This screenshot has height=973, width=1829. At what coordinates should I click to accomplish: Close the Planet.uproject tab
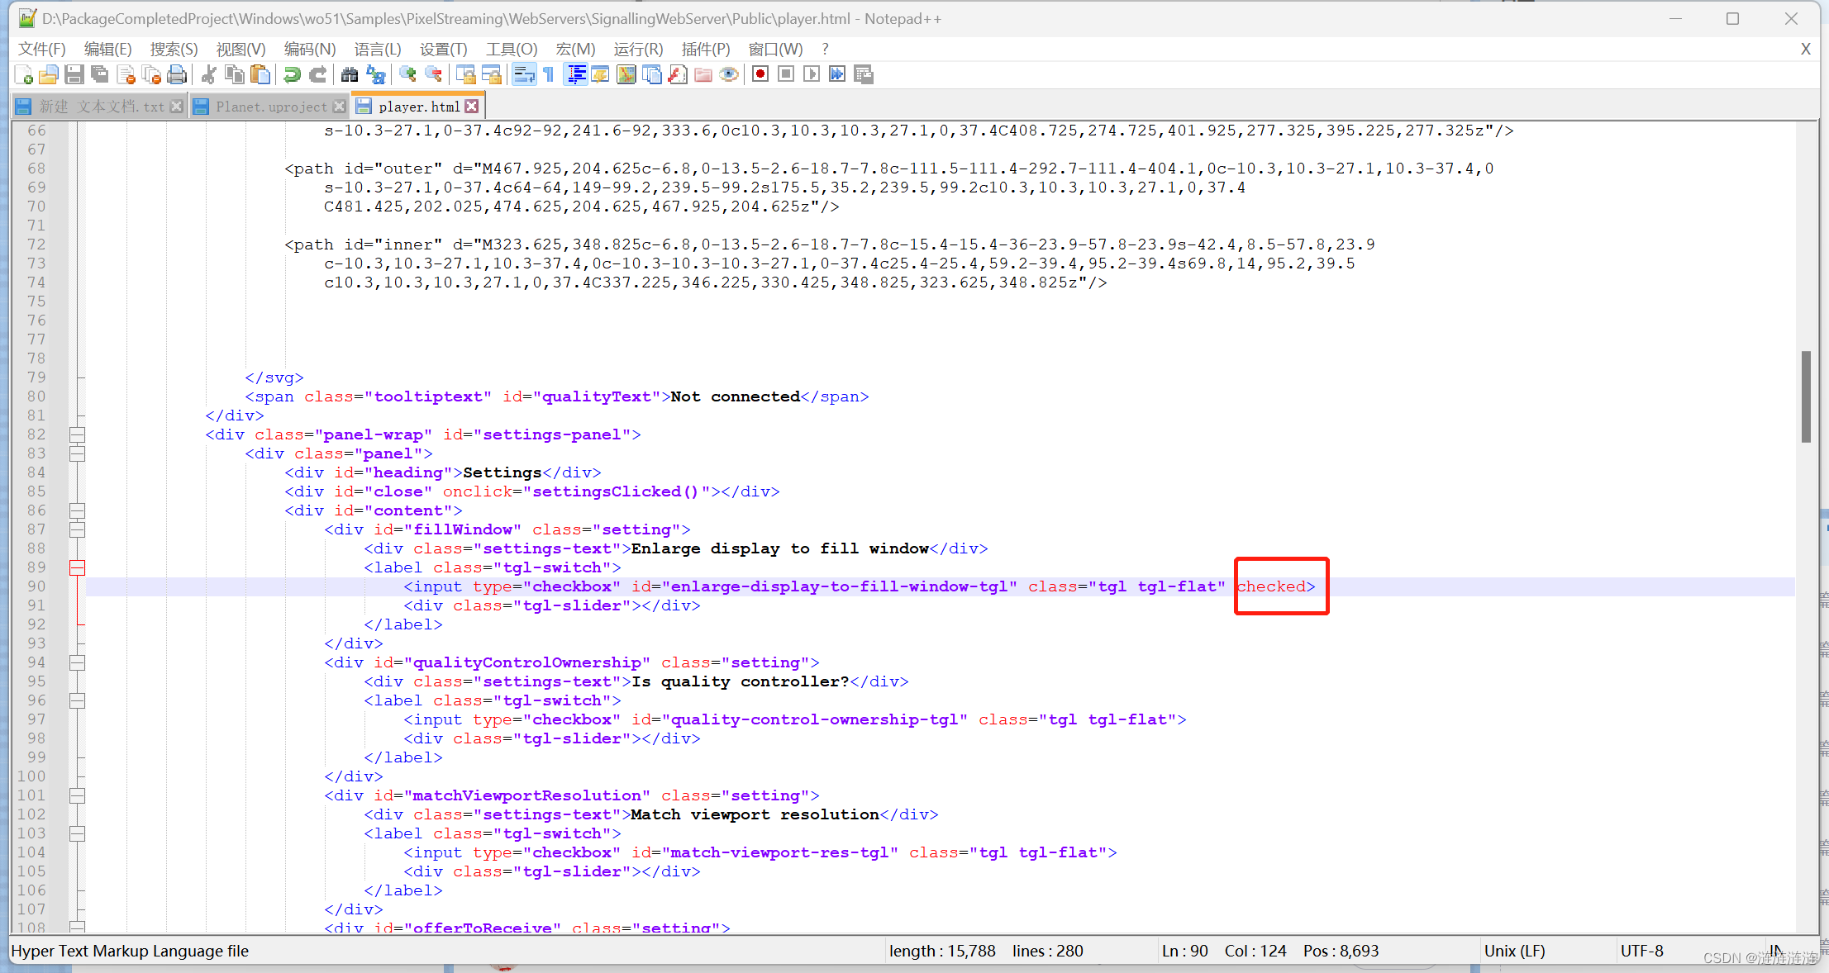click(x=339, y=107)
